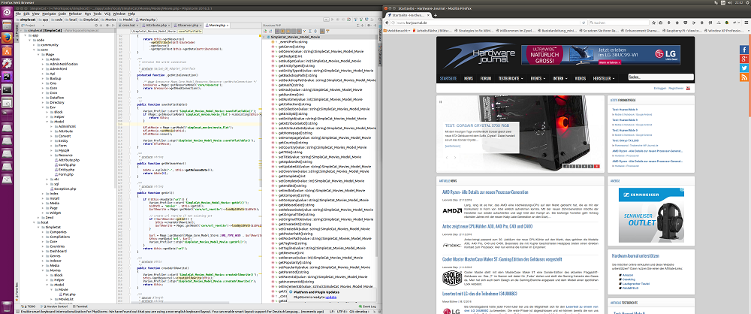
Task: Open Firefox from the Ubuntu launcher
Action: [x=8, y=38]
